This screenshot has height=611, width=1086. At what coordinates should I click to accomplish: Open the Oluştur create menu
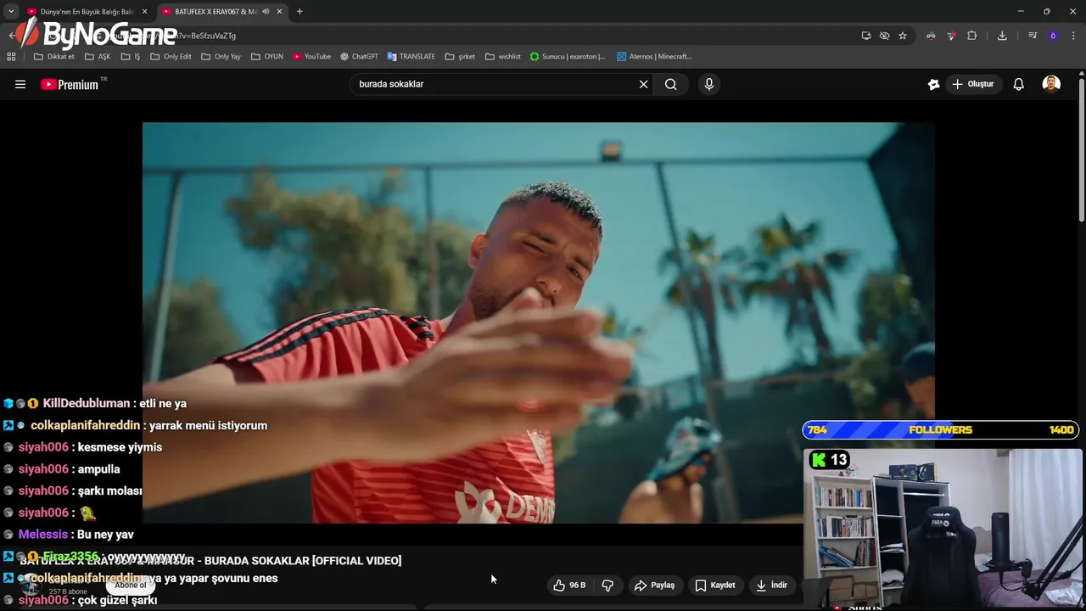pos(972,84)
